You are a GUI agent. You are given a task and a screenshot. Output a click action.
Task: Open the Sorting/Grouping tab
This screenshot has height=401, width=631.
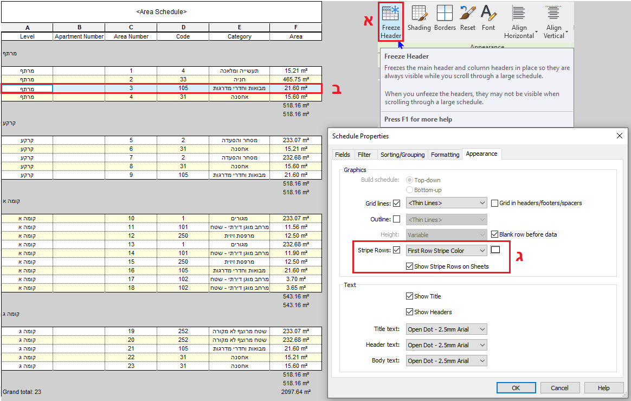tap(402, 154)
